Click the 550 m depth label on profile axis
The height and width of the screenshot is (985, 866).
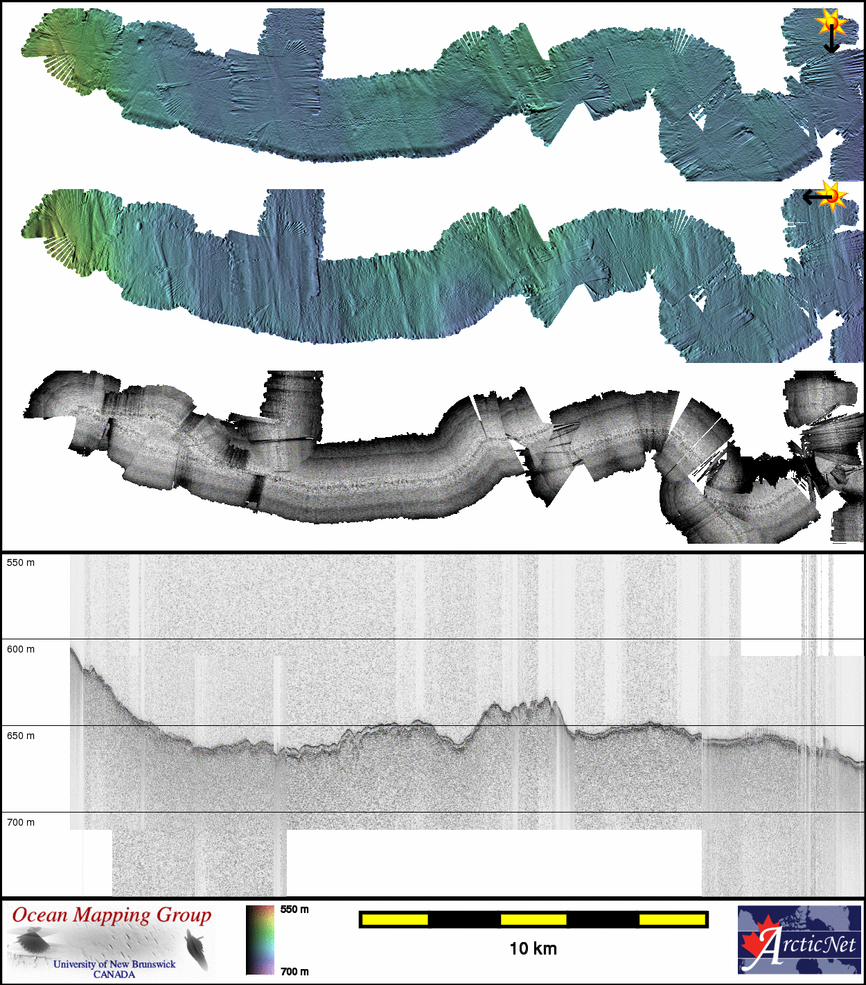(x=21, y=562)
